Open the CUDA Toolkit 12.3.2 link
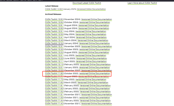 click(54, 43)
